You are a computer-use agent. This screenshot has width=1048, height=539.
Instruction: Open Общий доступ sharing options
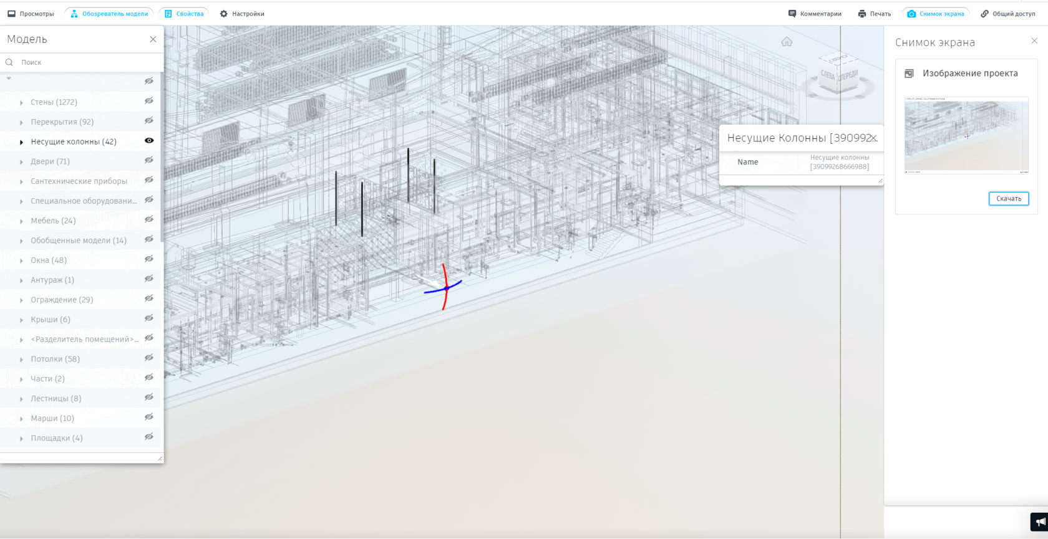(1008, 14)
